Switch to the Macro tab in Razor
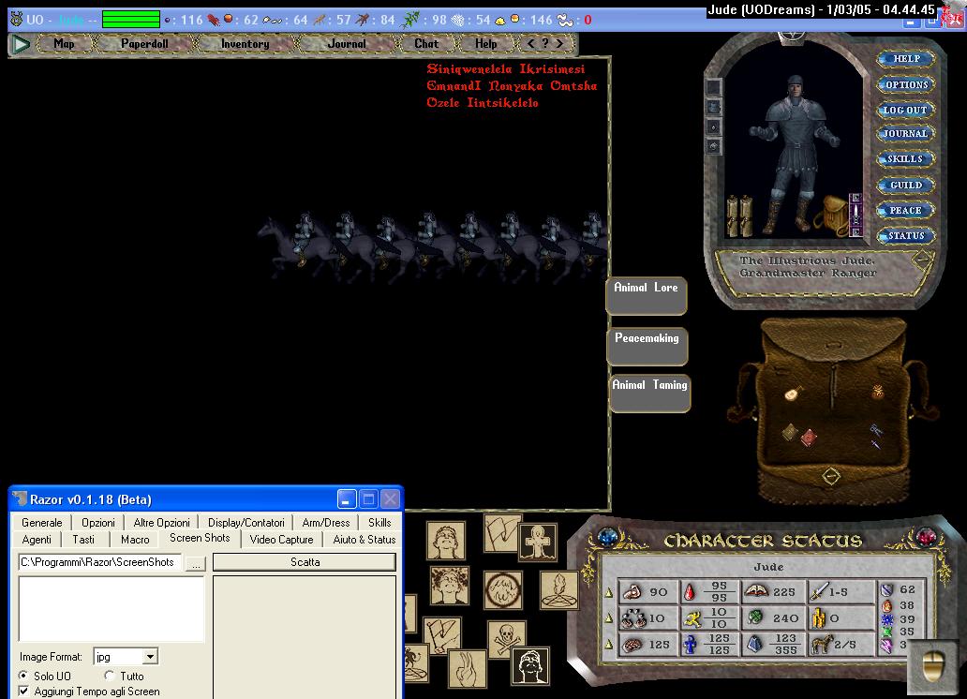This screenshot has height=699, width=967. tap(135, 539)
